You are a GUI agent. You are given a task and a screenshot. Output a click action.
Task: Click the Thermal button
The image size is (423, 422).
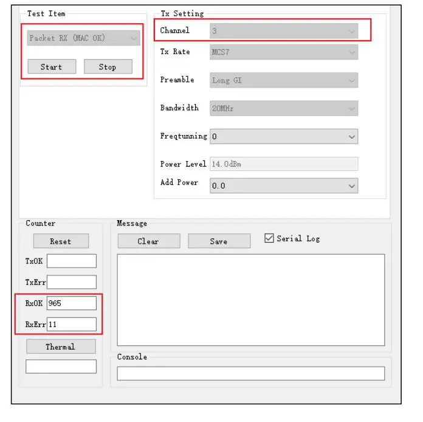click(x=61, y=347)
